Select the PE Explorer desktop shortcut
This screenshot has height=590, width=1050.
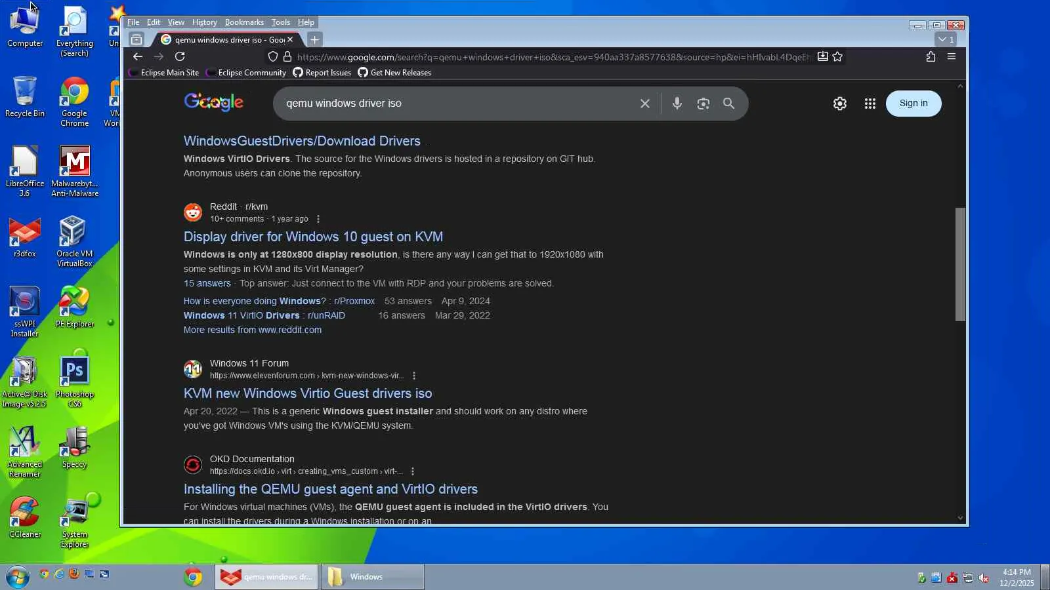coord(75,307)
